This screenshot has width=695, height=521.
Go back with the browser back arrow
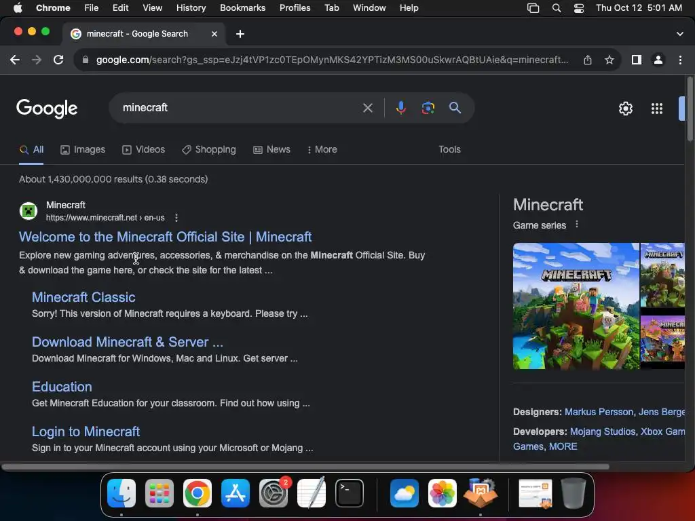15,60
